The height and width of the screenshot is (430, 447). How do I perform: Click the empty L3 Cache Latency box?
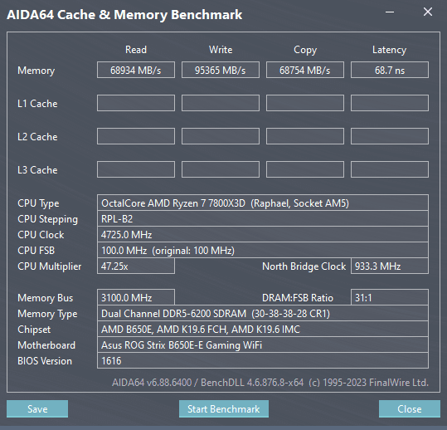tap(390, 169)
